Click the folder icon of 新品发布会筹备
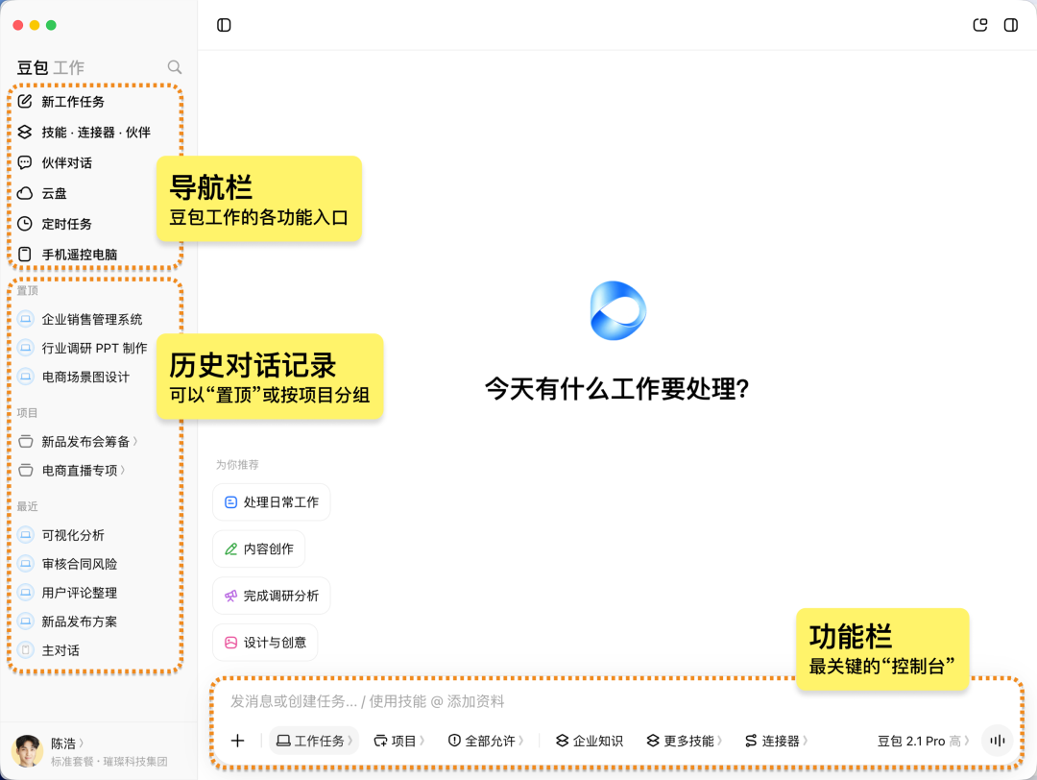Image resolution: width=1037 pixels, height=780 pixels. 26,441
